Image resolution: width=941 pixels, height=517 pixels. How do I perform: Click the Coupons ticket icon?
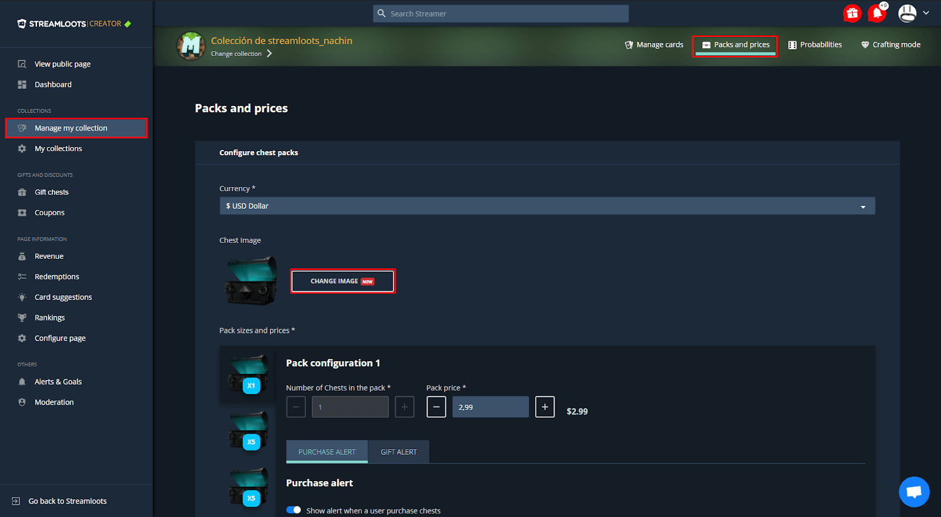[x=22, y=213]
